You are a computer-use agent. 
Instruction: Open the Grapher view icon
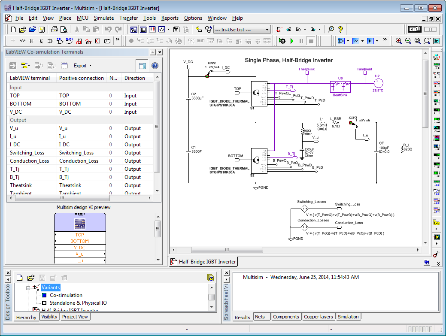162,30
